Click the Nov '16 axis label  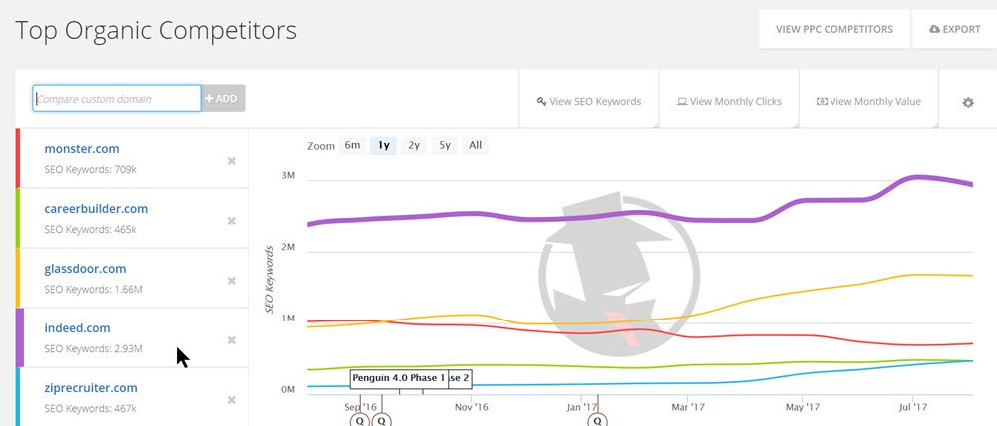[472, 407]
